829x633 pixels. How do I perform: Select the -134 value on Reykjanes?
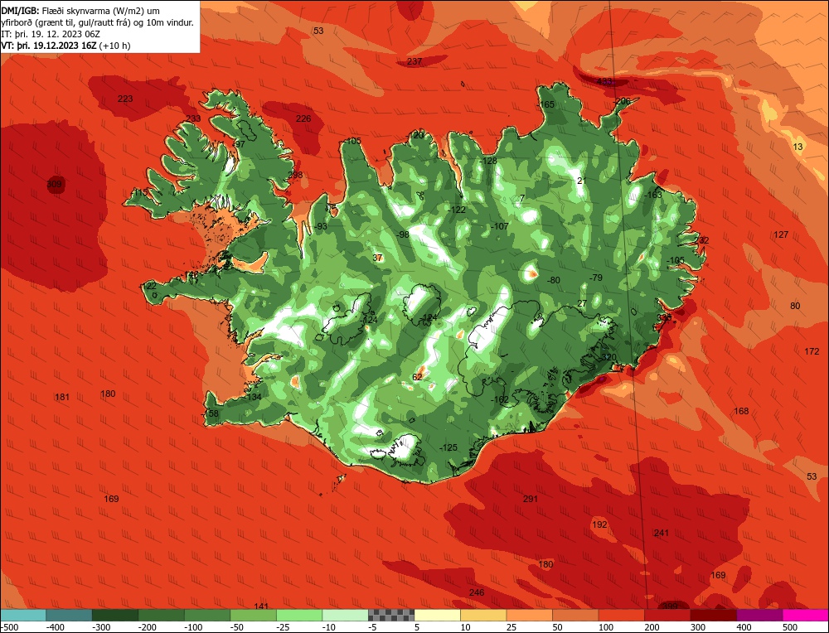[x=253, y=397]
